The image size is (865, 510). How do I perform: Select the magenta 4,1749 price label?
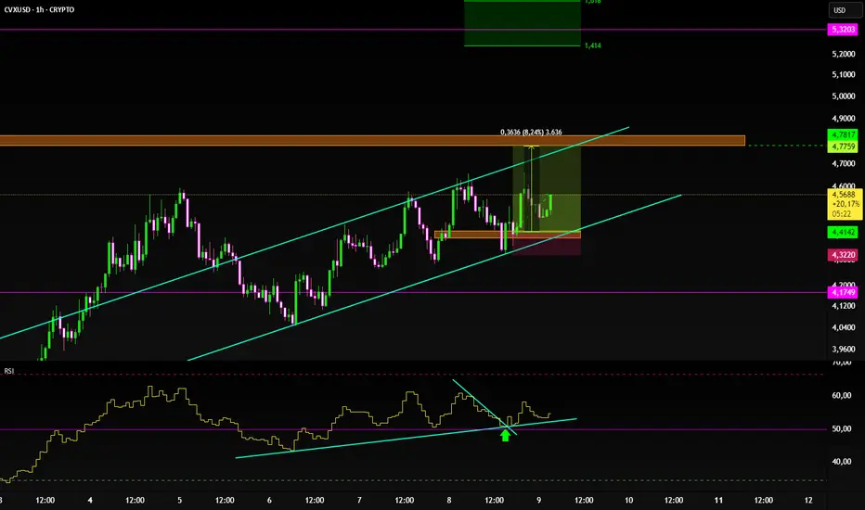click(x=843, y=292)
